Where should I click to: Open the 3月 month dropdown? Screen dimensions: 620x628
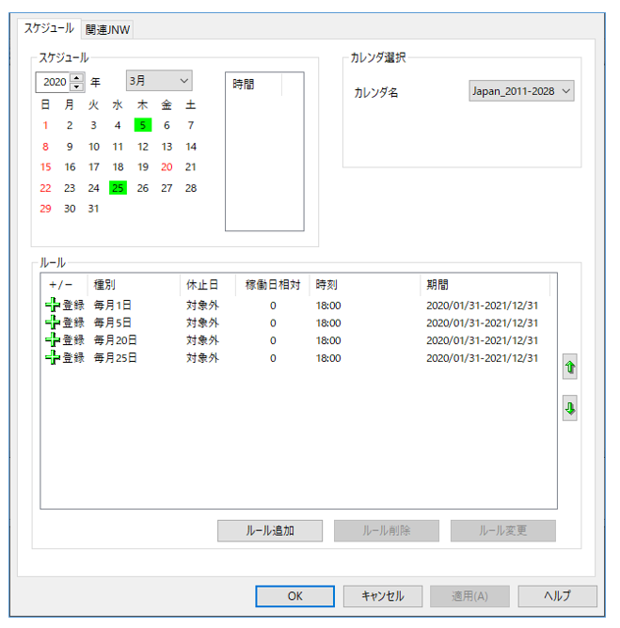click(x=159, y=82)
